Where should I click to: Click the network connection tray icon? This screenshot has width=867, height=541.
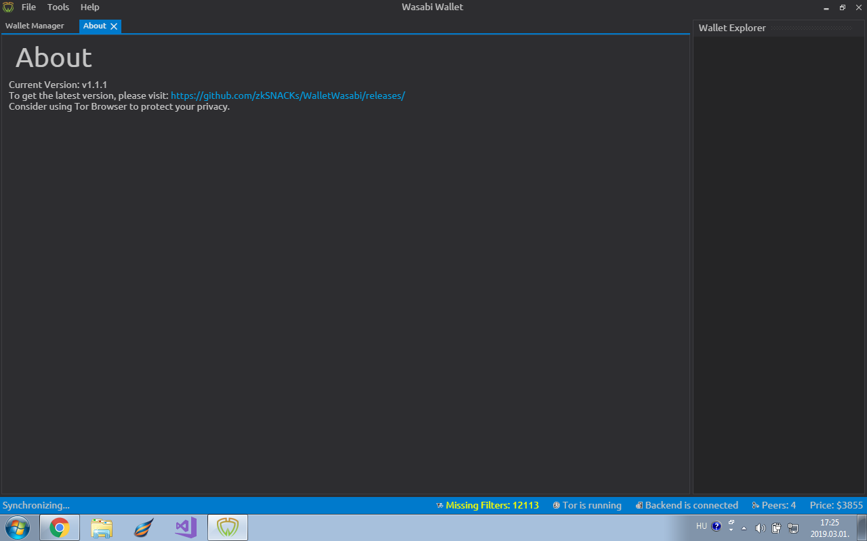[x=793, y=528]
